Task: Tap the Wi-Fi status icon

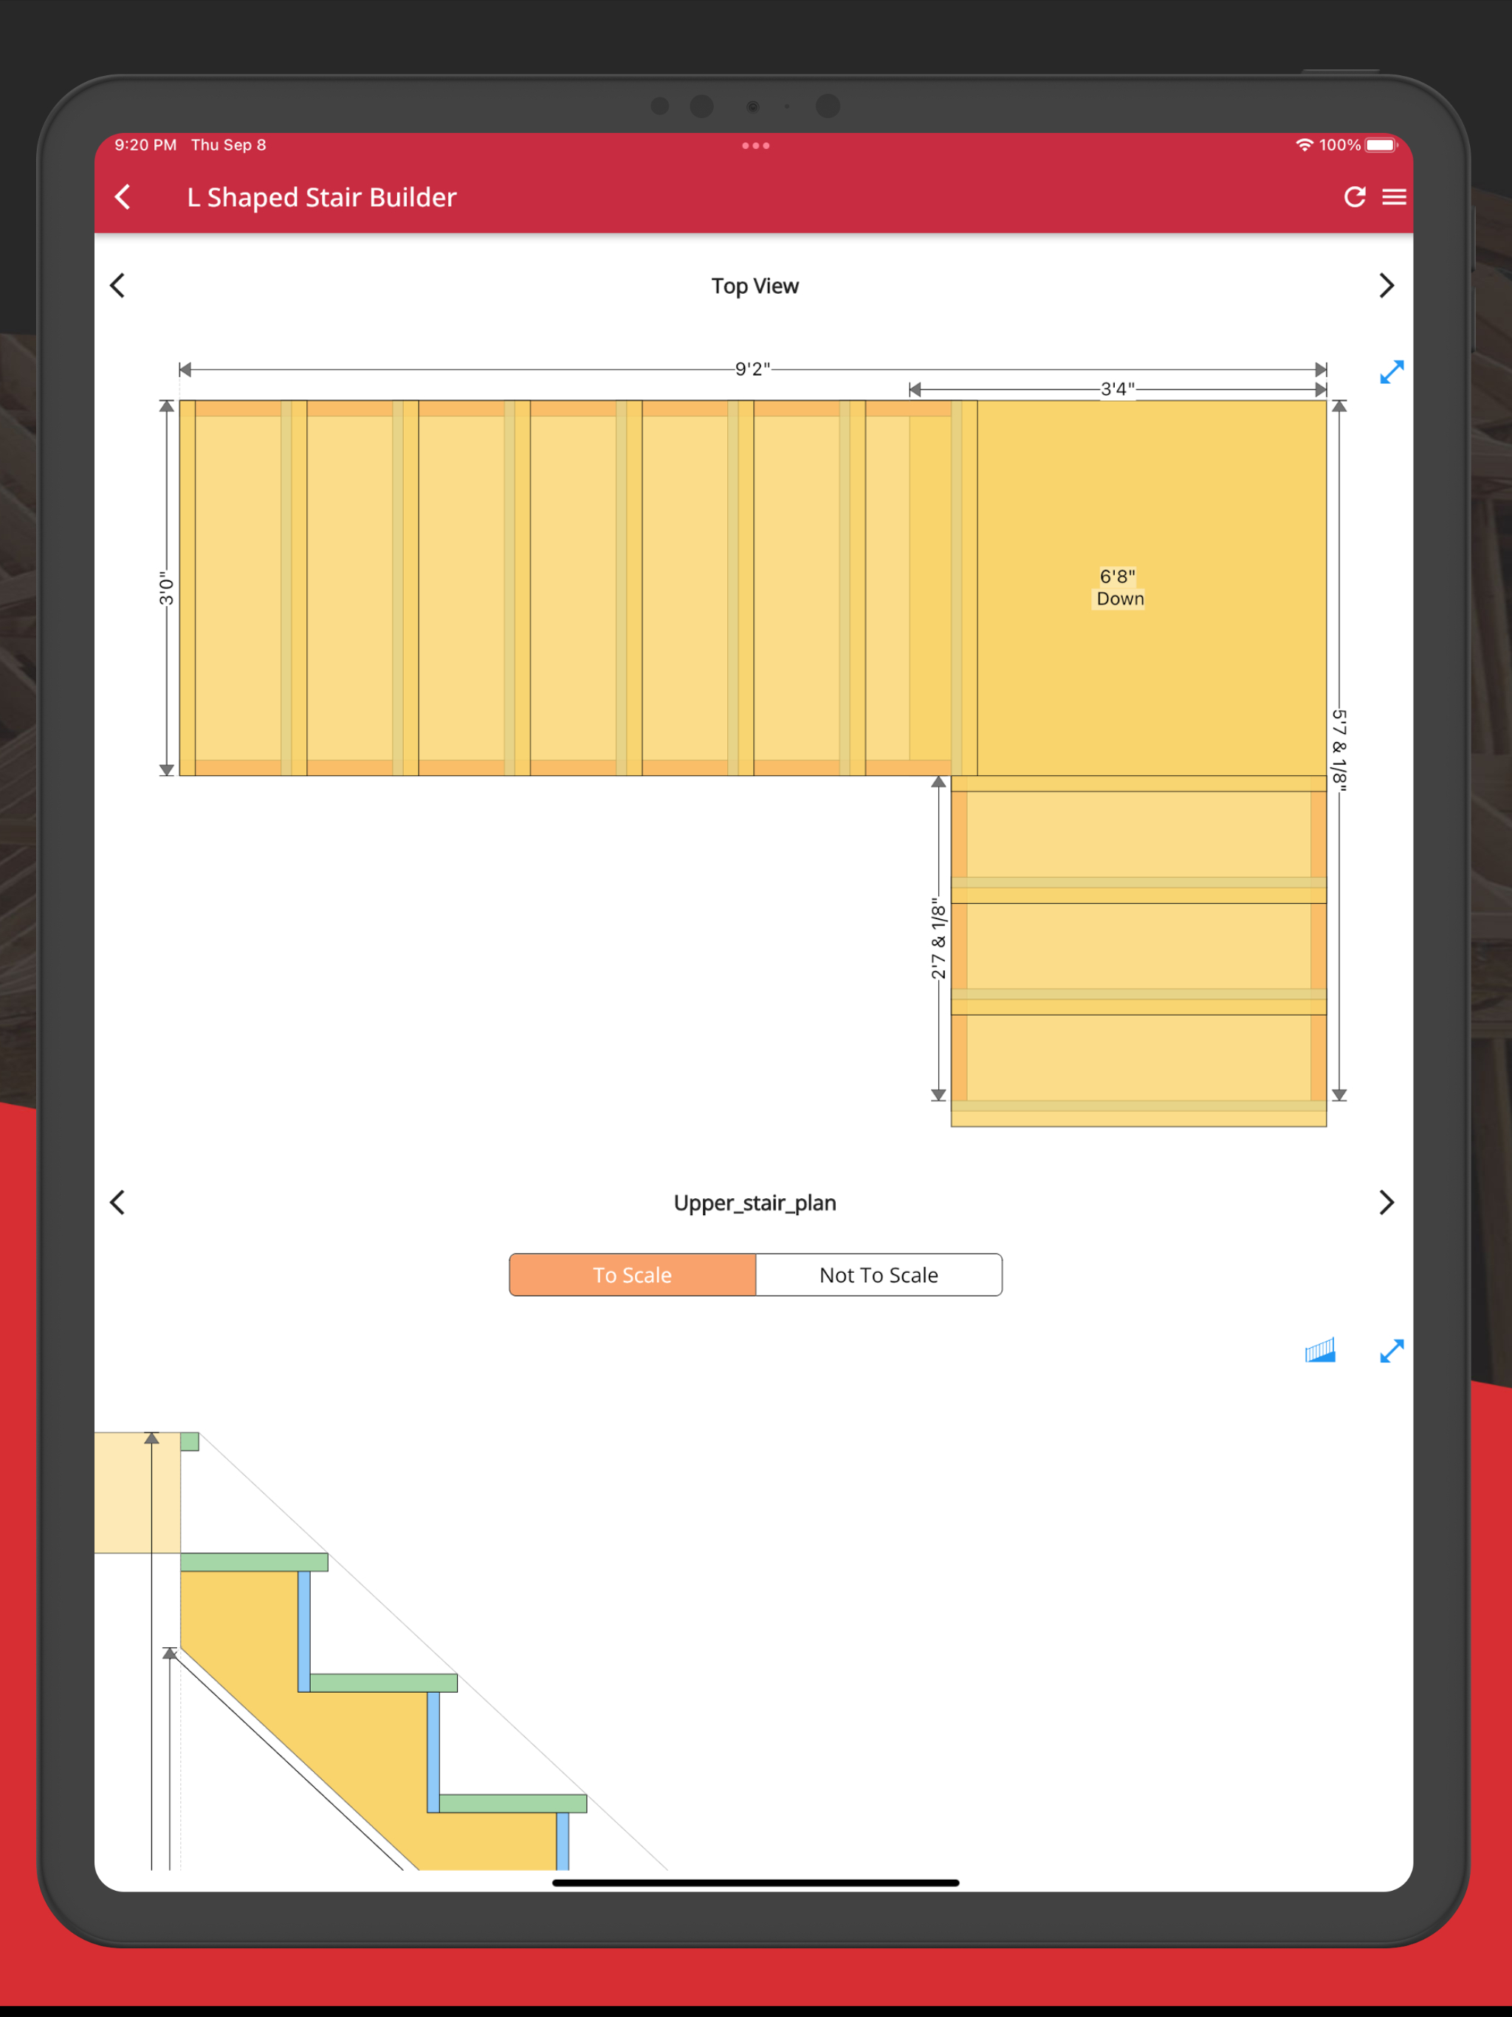Action: [1304, 145]
